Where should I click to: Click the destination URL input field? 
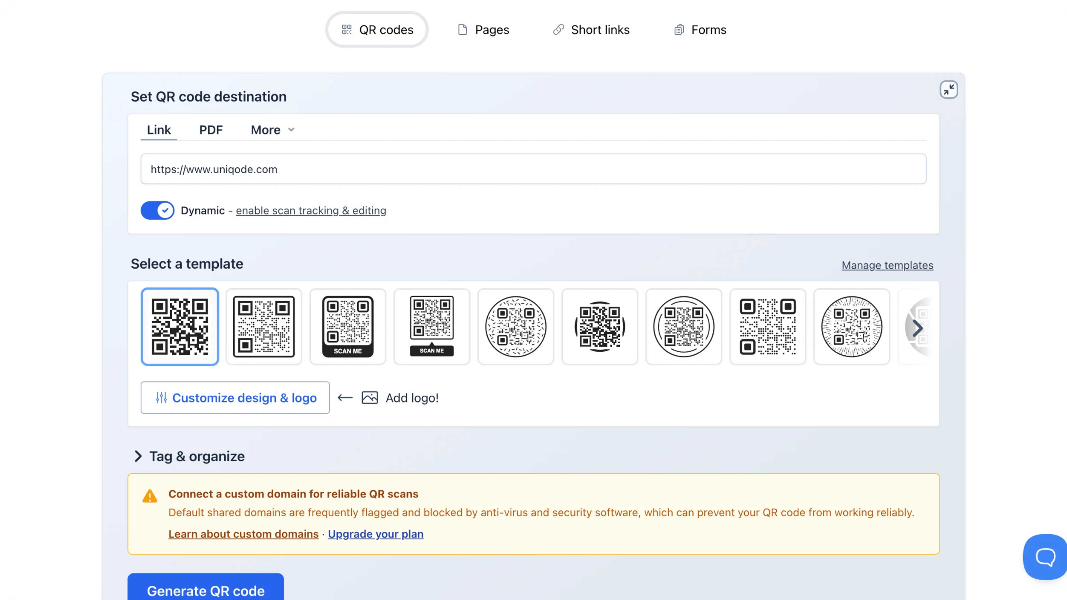pos(533,169)
